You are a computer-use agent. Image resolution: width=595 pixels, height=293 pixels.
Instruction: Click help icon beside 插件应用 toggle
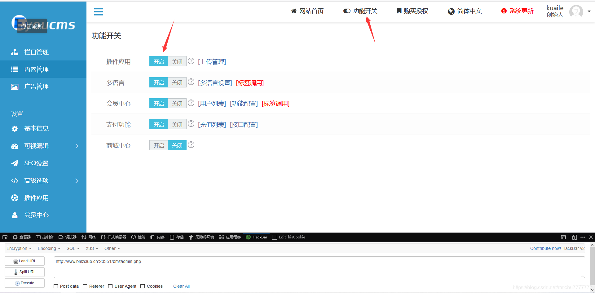[191, 61]
